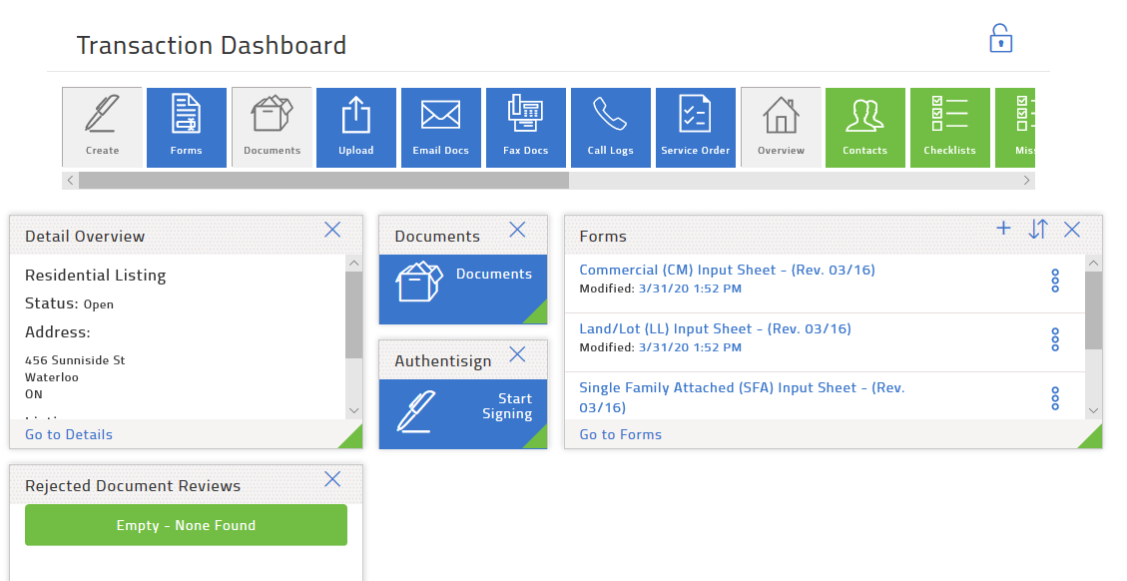Open the Contacts panel
1127x581 pixels.
tap(865, 127)
